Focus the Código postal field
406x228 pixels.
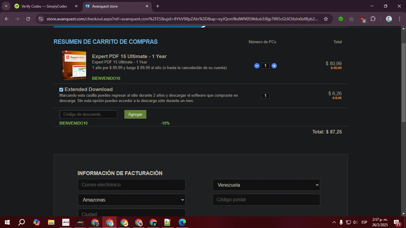(x=266, y=200)
